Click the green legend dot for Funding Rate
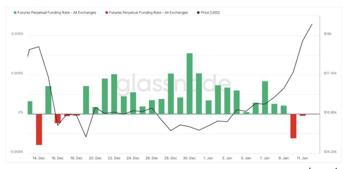350x169 pixels. [15, 13]
